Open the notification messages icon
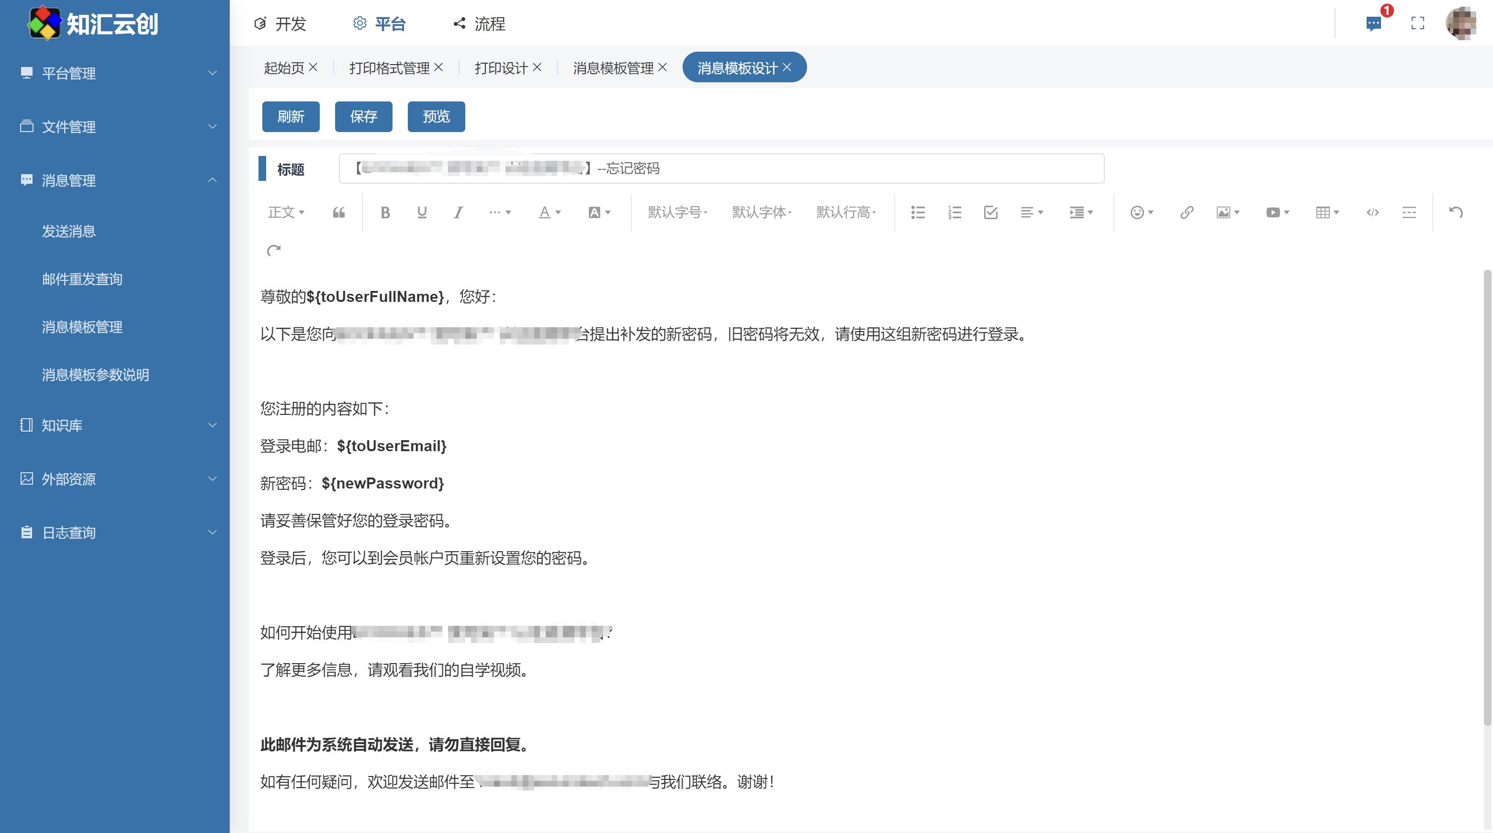Screen dimensions: 1493x833 pos(1373,24)
